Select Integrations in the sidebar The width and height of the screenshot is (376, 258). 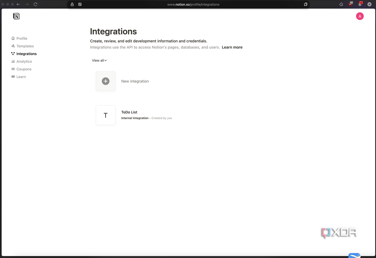[24, 54]
